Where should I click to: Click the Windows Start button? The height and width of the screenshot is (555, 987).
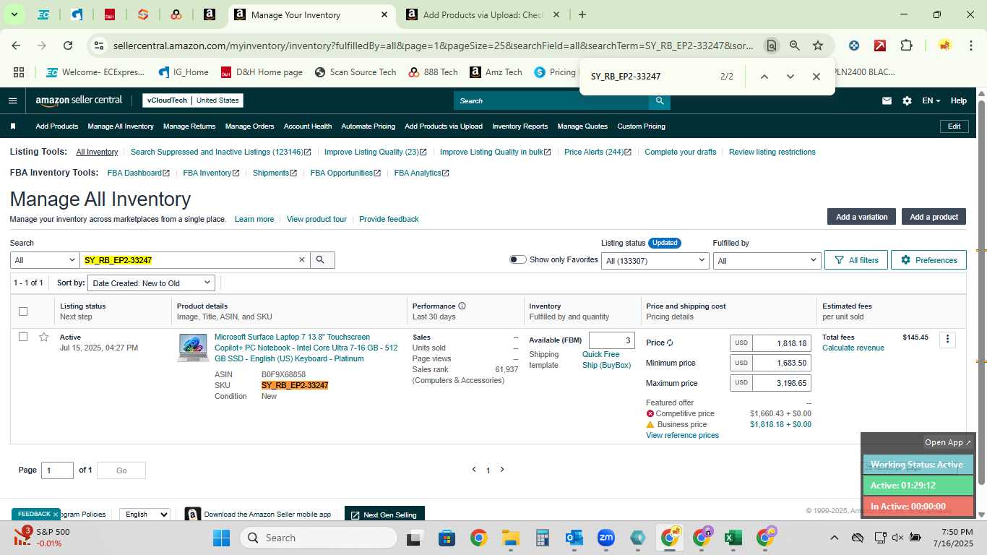pos(221,538)
